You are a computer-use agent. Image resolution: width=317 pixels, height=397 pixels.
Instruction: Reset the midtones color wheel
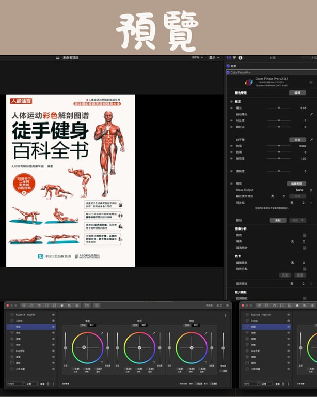pyautogui.click(x=154, y=362)
